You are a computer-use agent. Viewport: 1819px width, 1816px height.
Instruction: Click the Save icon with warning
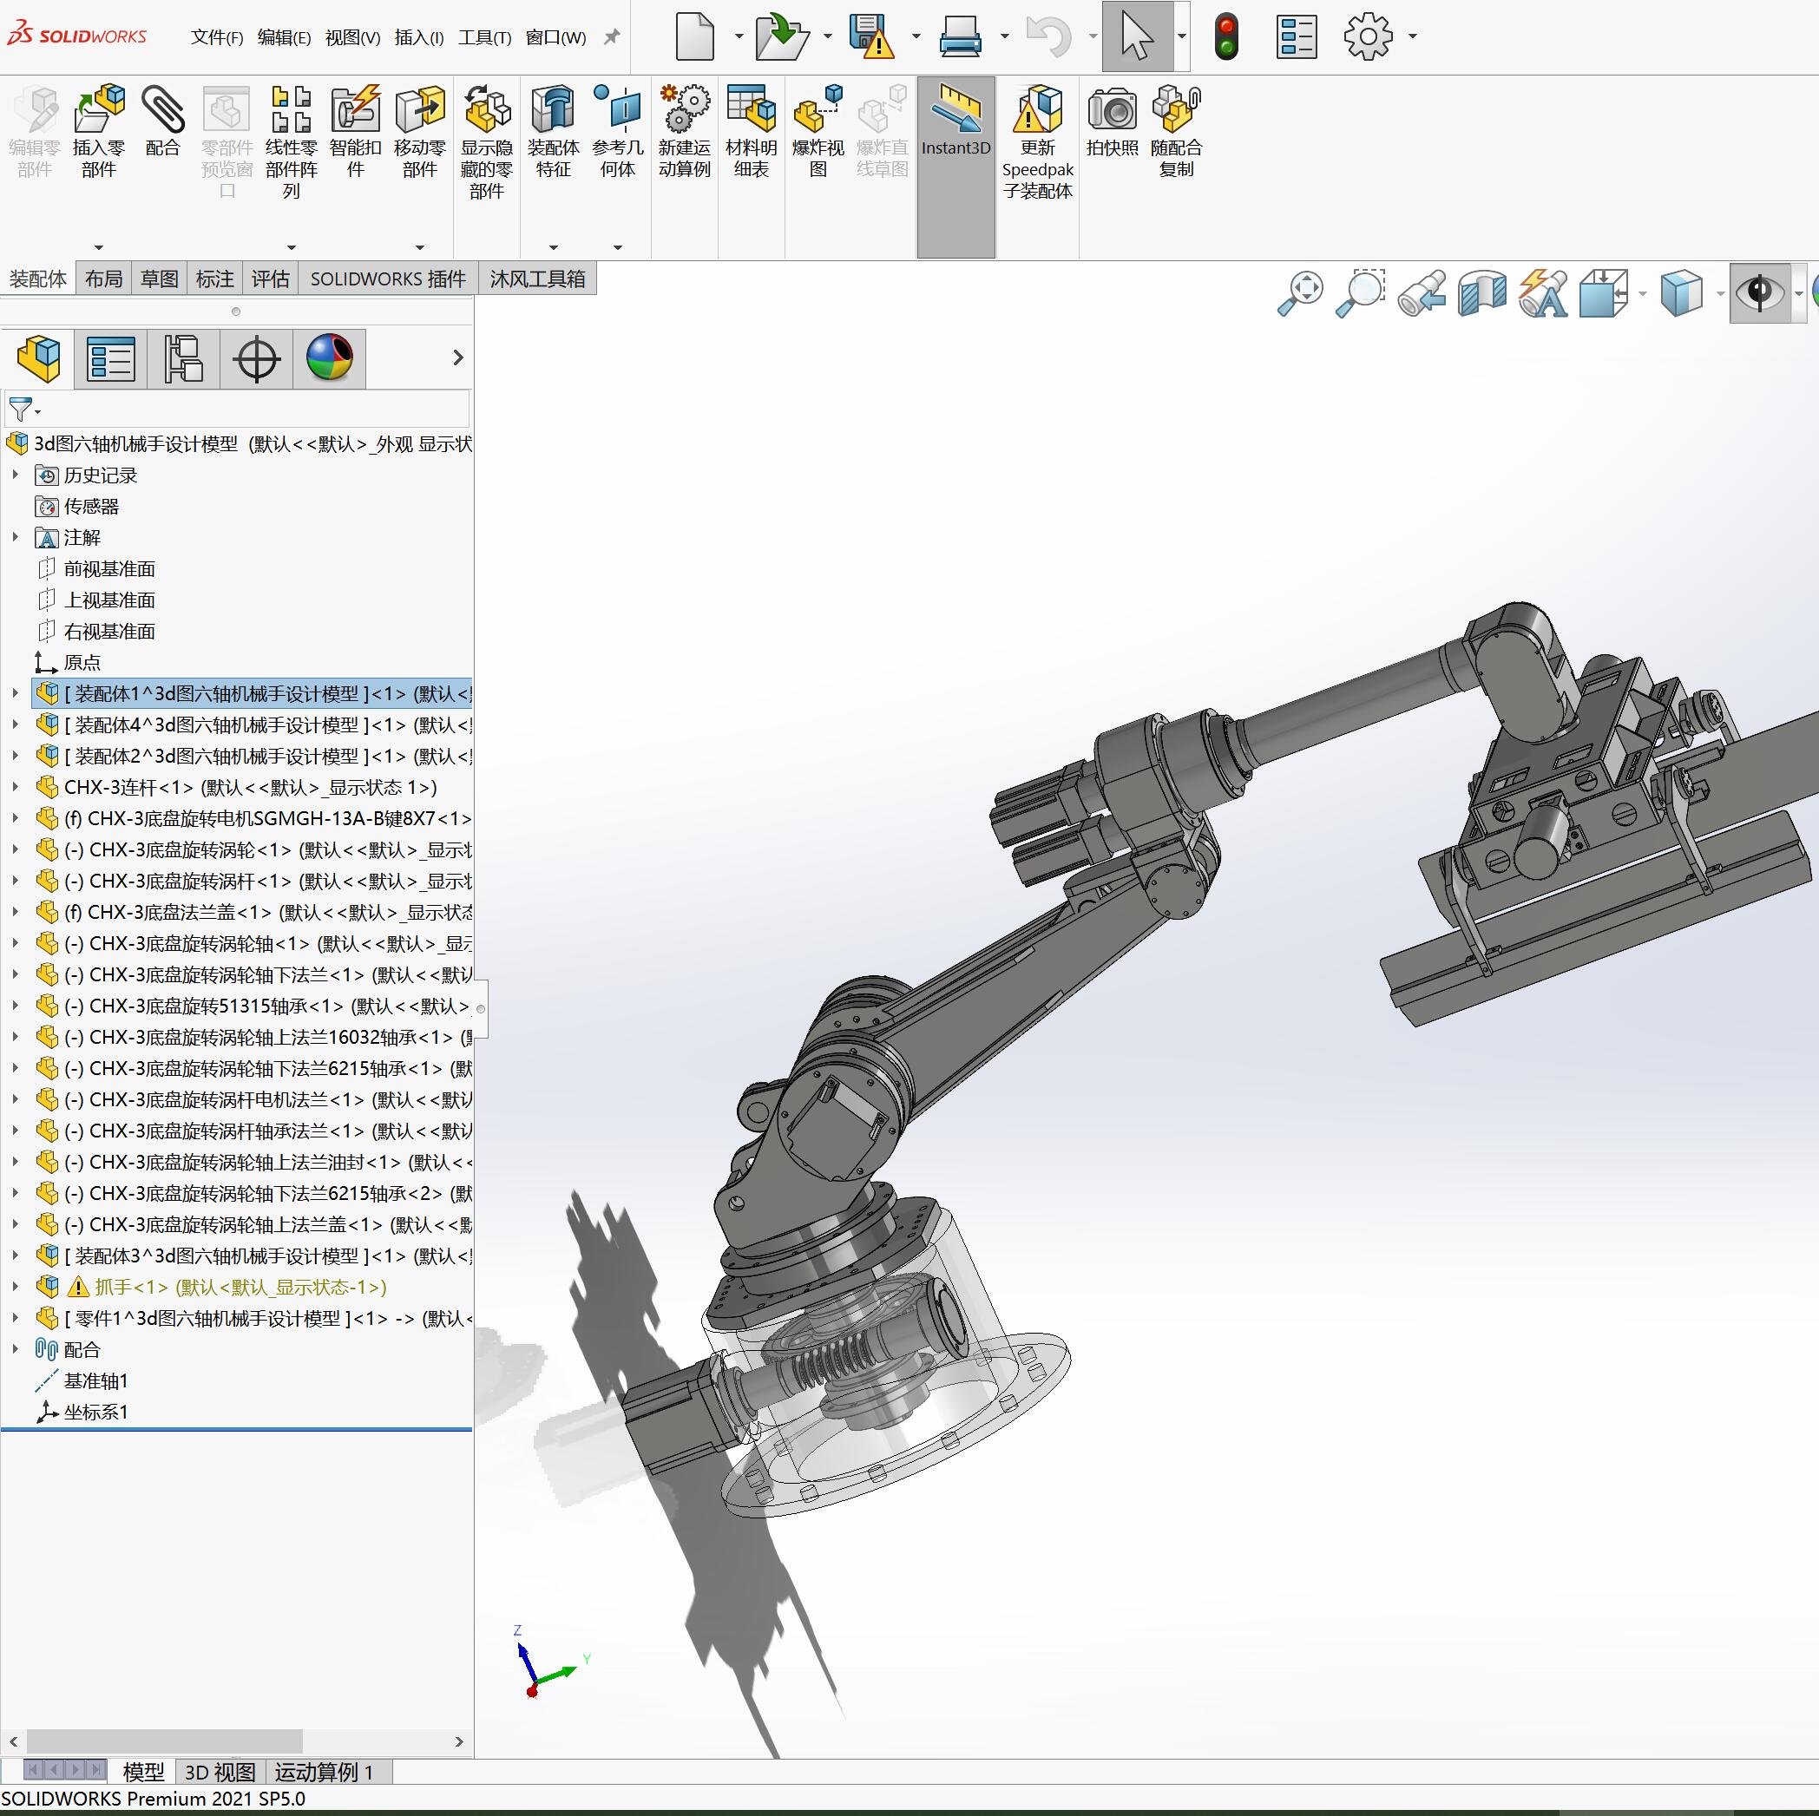(871, 36)
